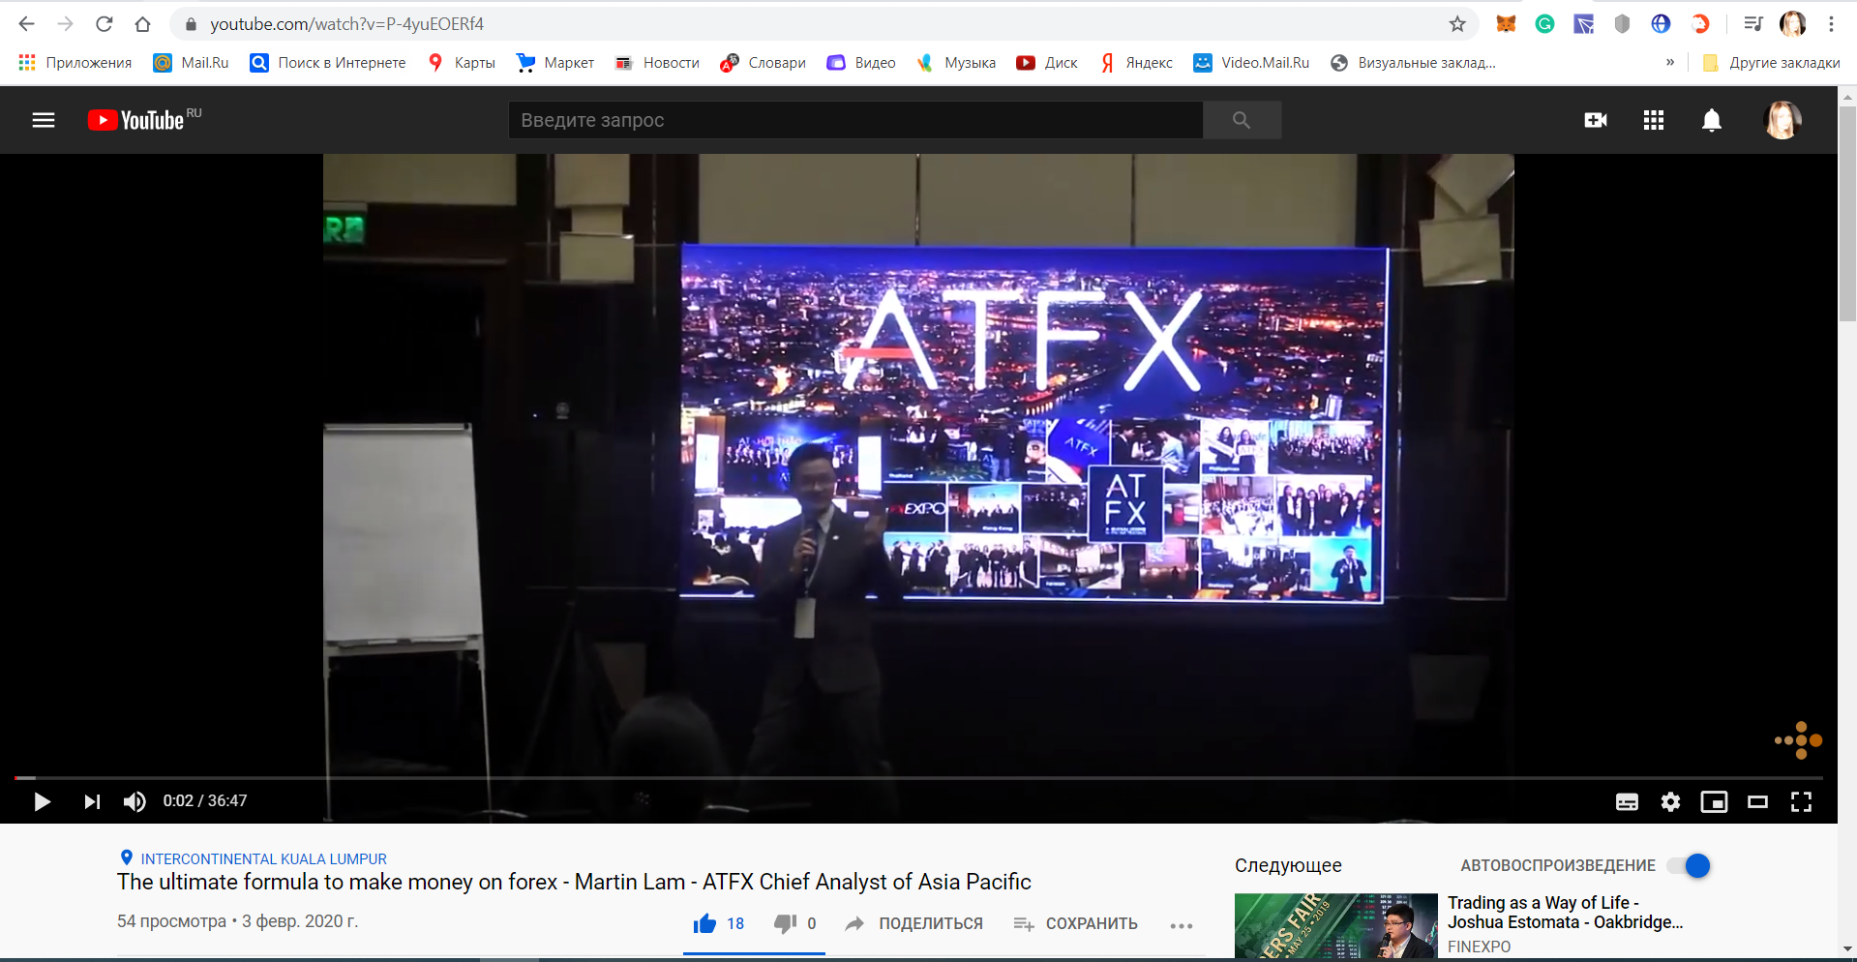The height and width of the screenshot is (962, 1857).
Task: Click the browser address bar URL
Action: point(346,24)
